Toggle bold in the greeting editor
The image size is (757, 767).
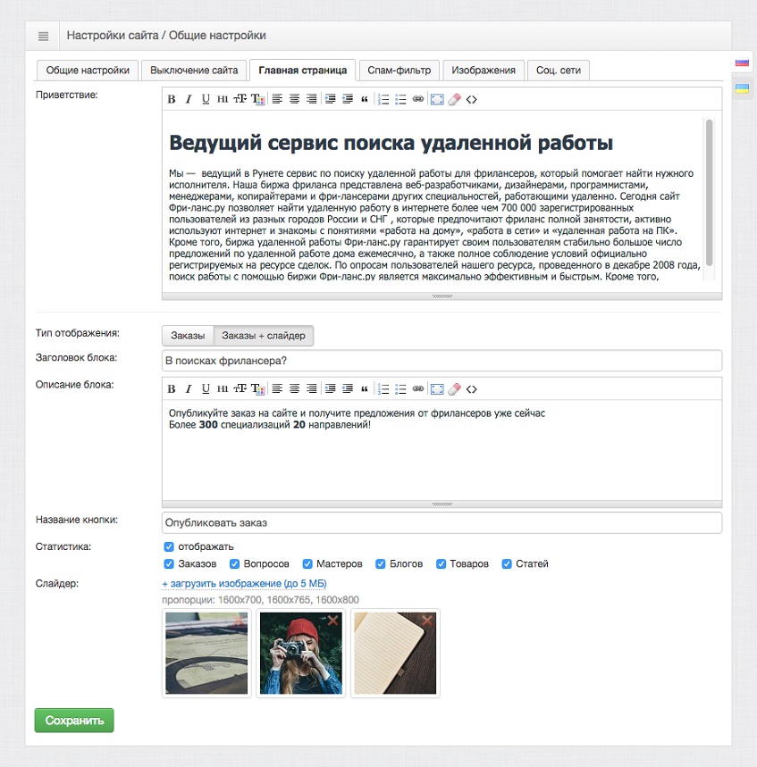[172, 99]
